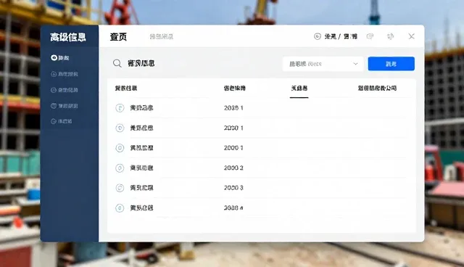Click the first table column header
464x267 pixels.
[126, 88]
